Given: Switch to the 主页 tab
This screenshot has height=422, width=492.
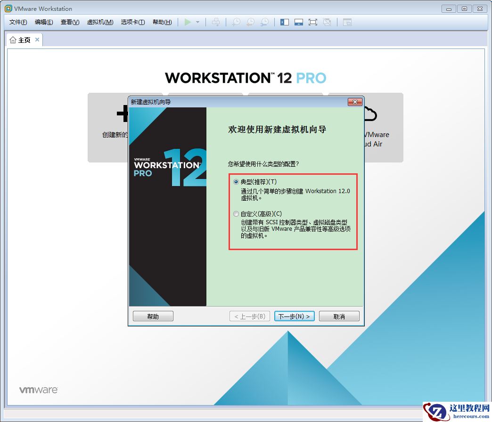Looking at the screenshot, I should click(22, 40).
